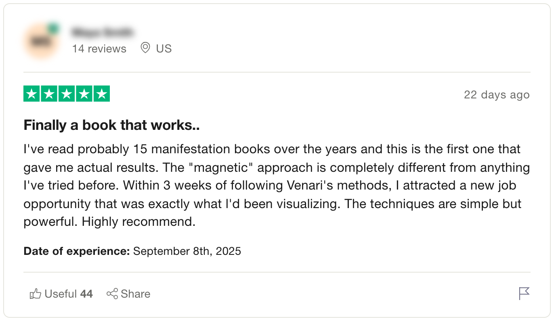Open the reviewer's "14 reviews" link
Screen dimensions: 554x321
99,49
